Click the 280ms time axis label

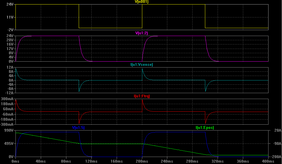pyautogui.click(x=192, y=161)
